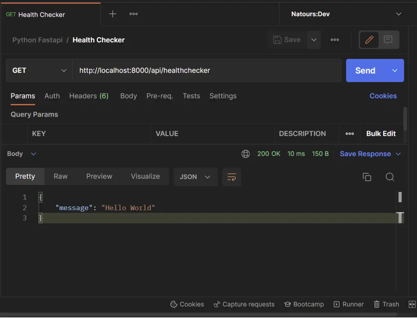Open the GET method dropdown
Image resolution: width=417 pixels, height=318 pixels.
(39, 70)
